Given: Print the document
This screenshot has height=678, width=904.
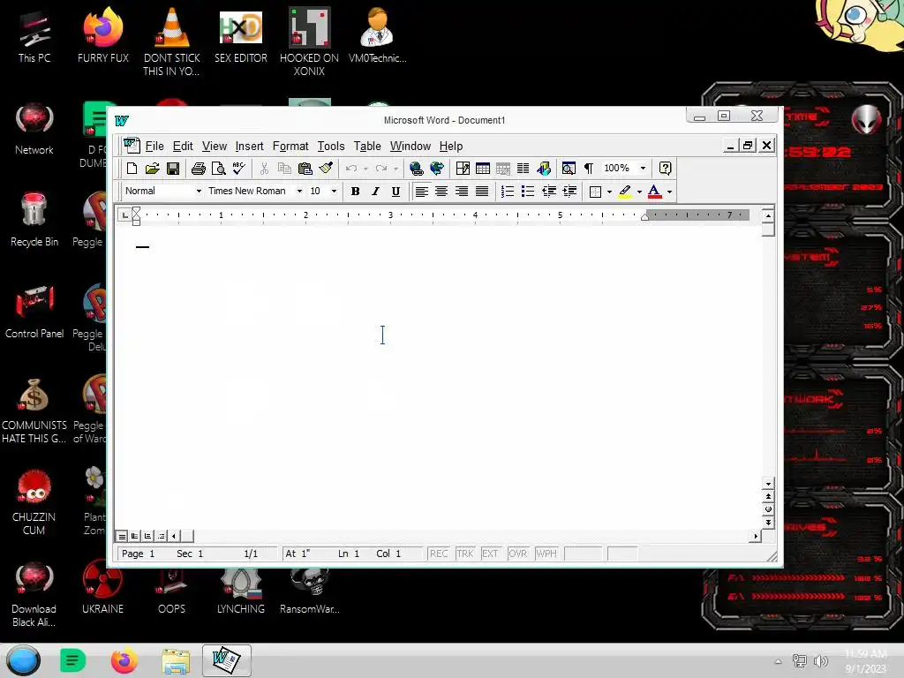Looking at the screenshot, I should pos(199,169).
